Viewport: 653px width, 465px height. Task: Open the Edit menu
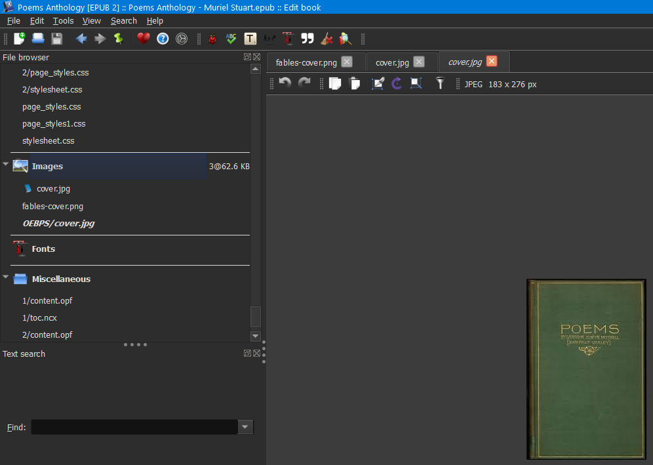(x=37, y=21)
